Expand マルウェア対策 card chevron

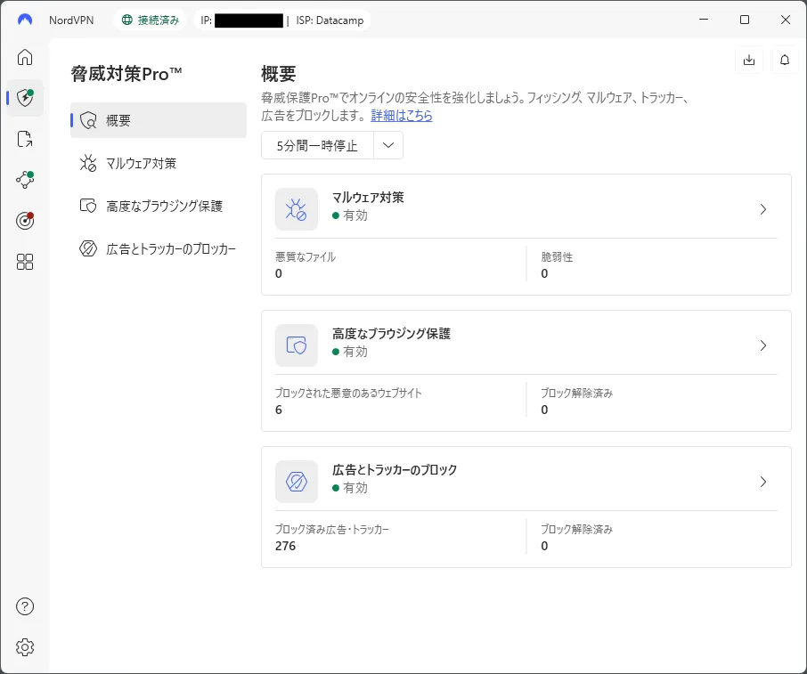762,209
